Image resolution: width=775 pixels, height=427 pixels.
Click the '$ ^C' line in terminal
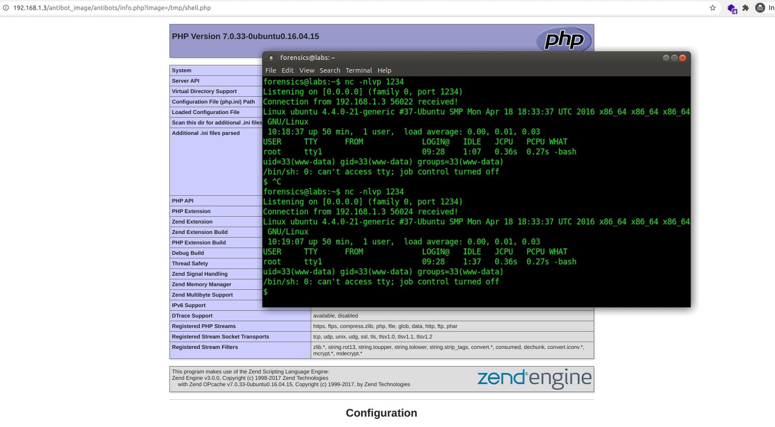click(272, 182)
